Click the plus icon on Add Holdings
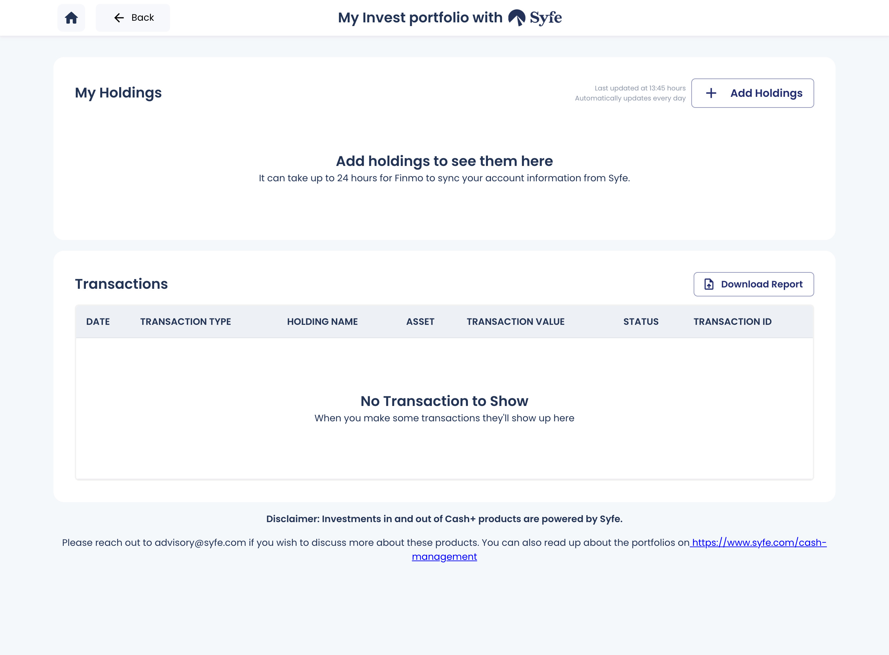Screen dimensions: 889x655 click(711, 93)
